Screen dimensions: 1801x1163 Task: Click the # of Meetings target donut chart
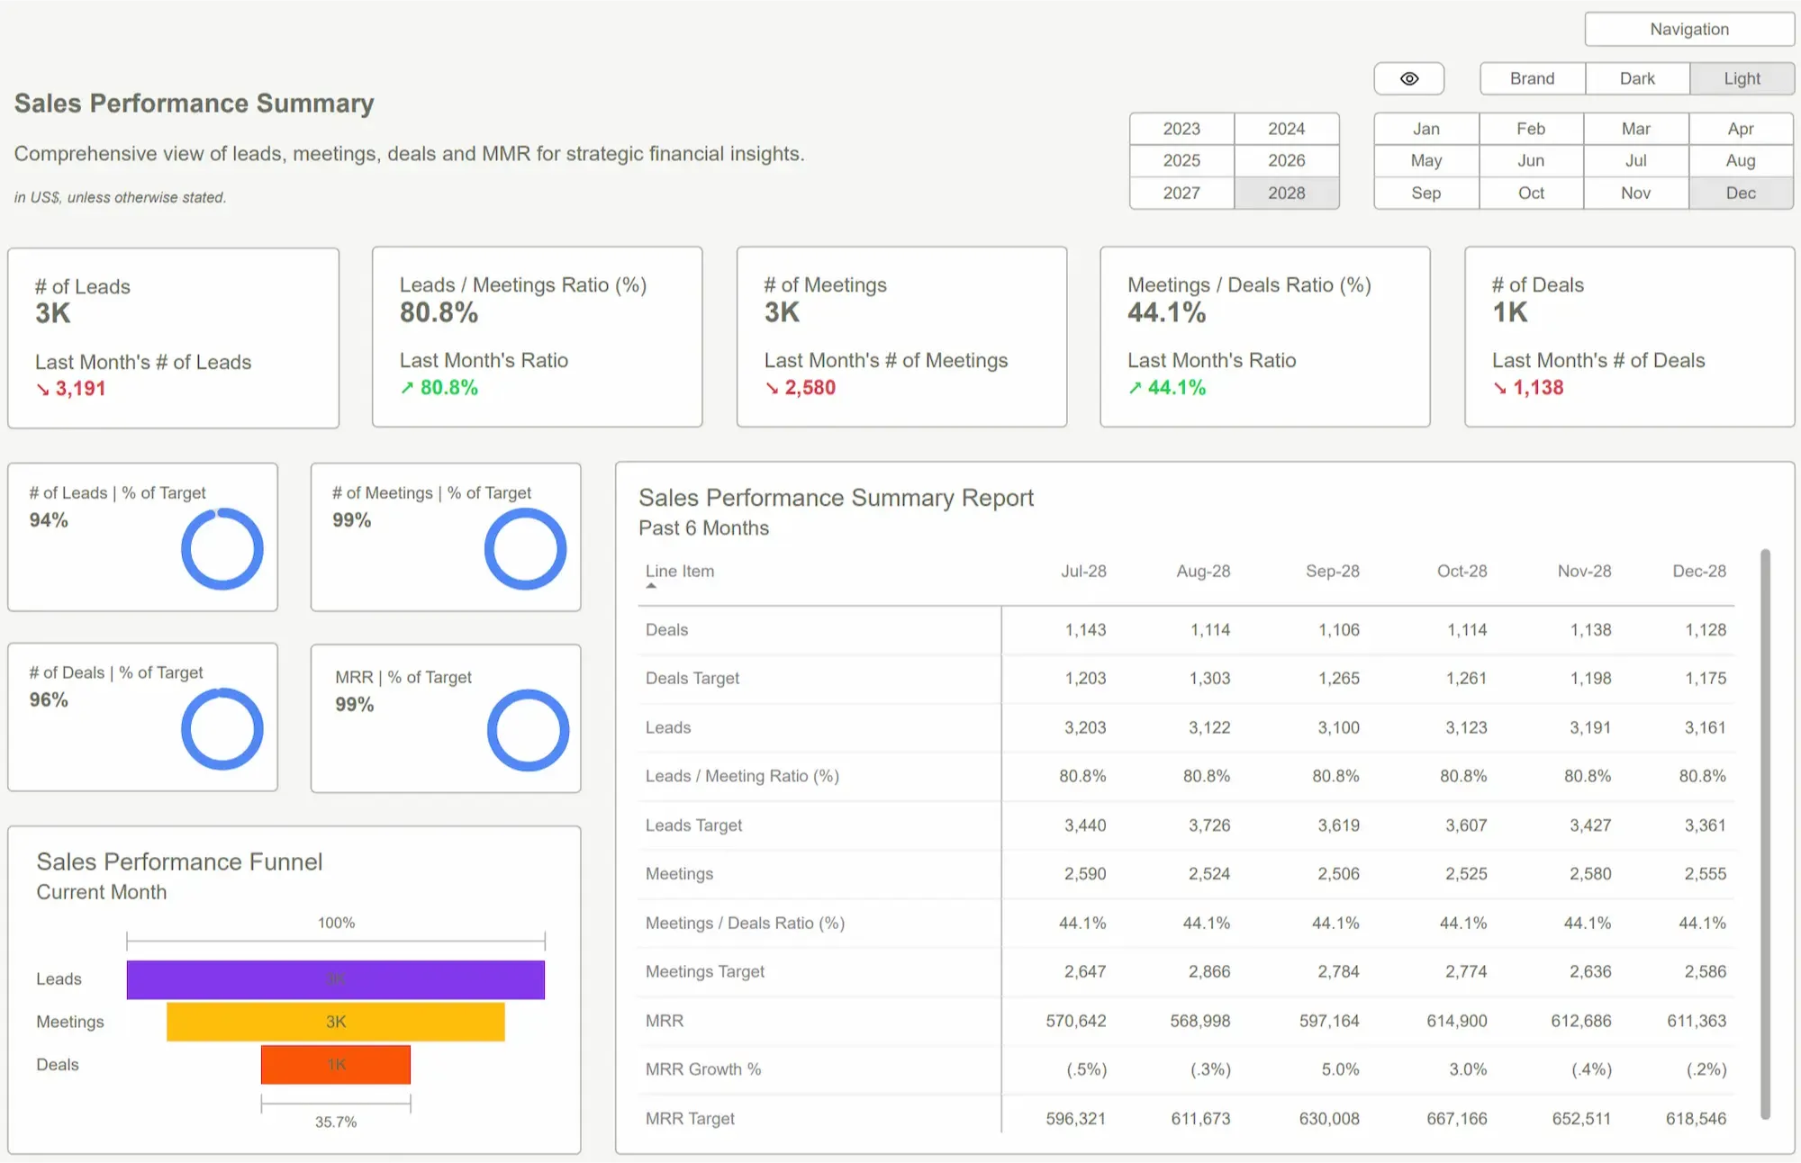pos(525,549)
